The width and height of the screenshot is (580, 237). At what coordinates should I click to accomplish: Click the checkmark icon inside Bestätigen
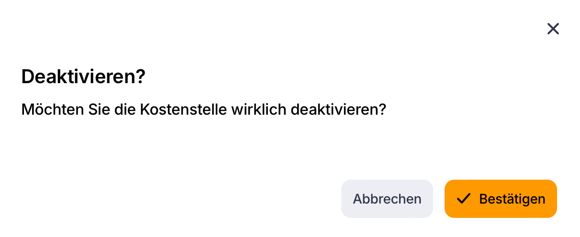point(464,199)
